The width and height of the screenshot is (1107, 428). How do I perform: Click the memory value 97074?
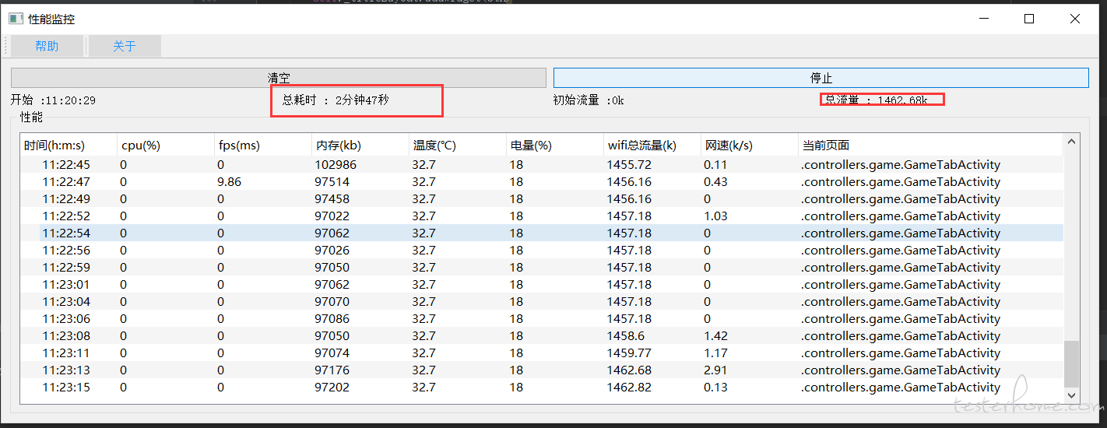click(332, 353)
